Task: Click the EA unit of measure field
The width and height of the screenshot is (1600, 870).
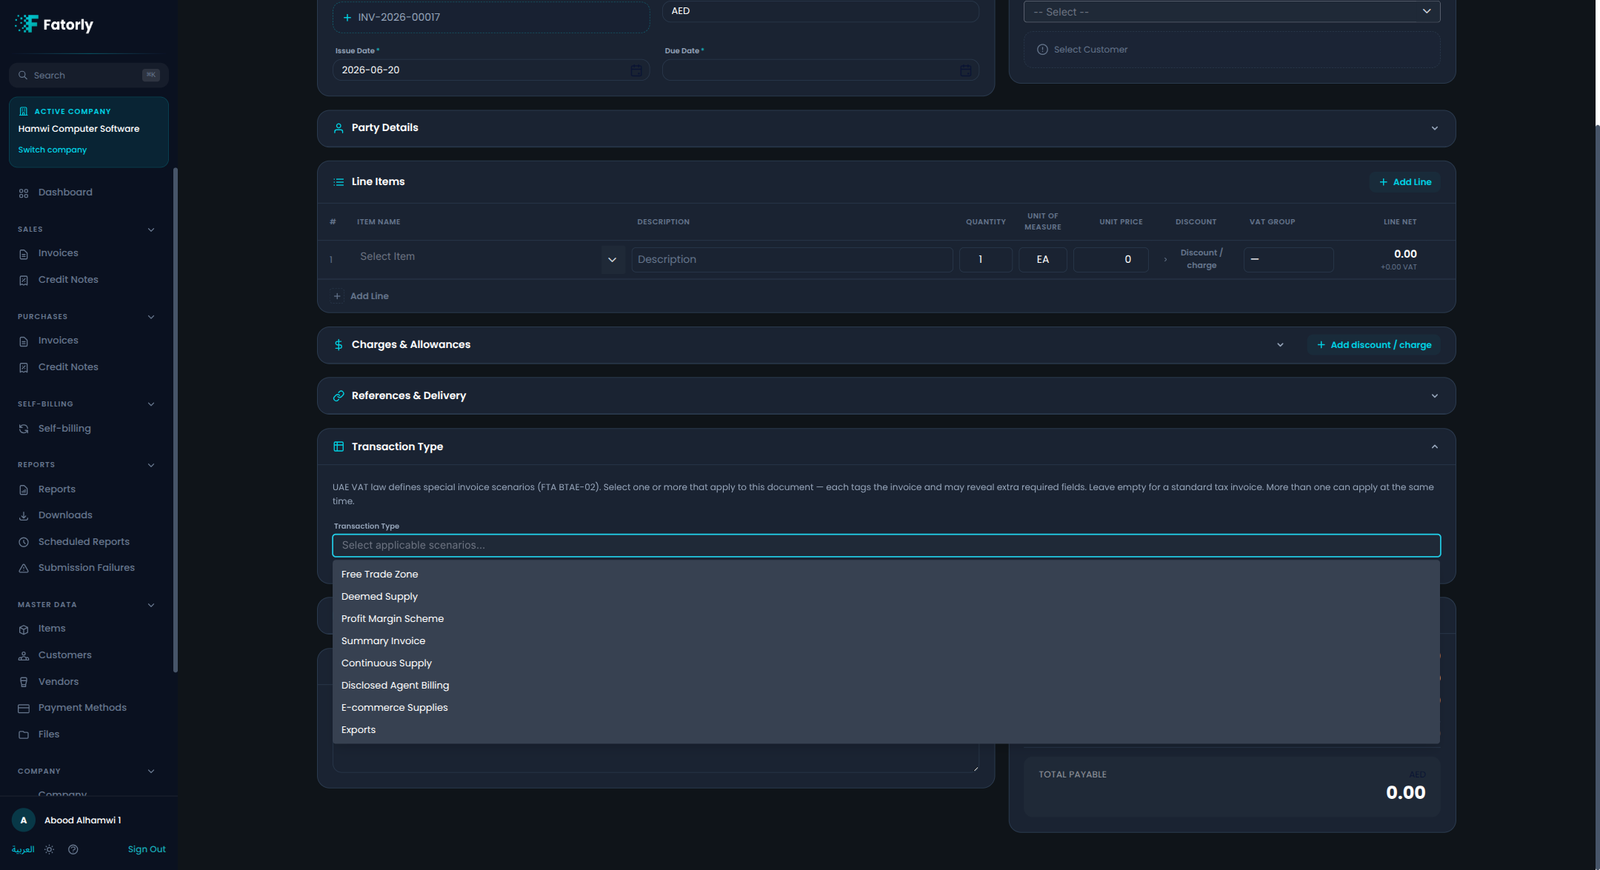Action: click(x=1042, y=260)
